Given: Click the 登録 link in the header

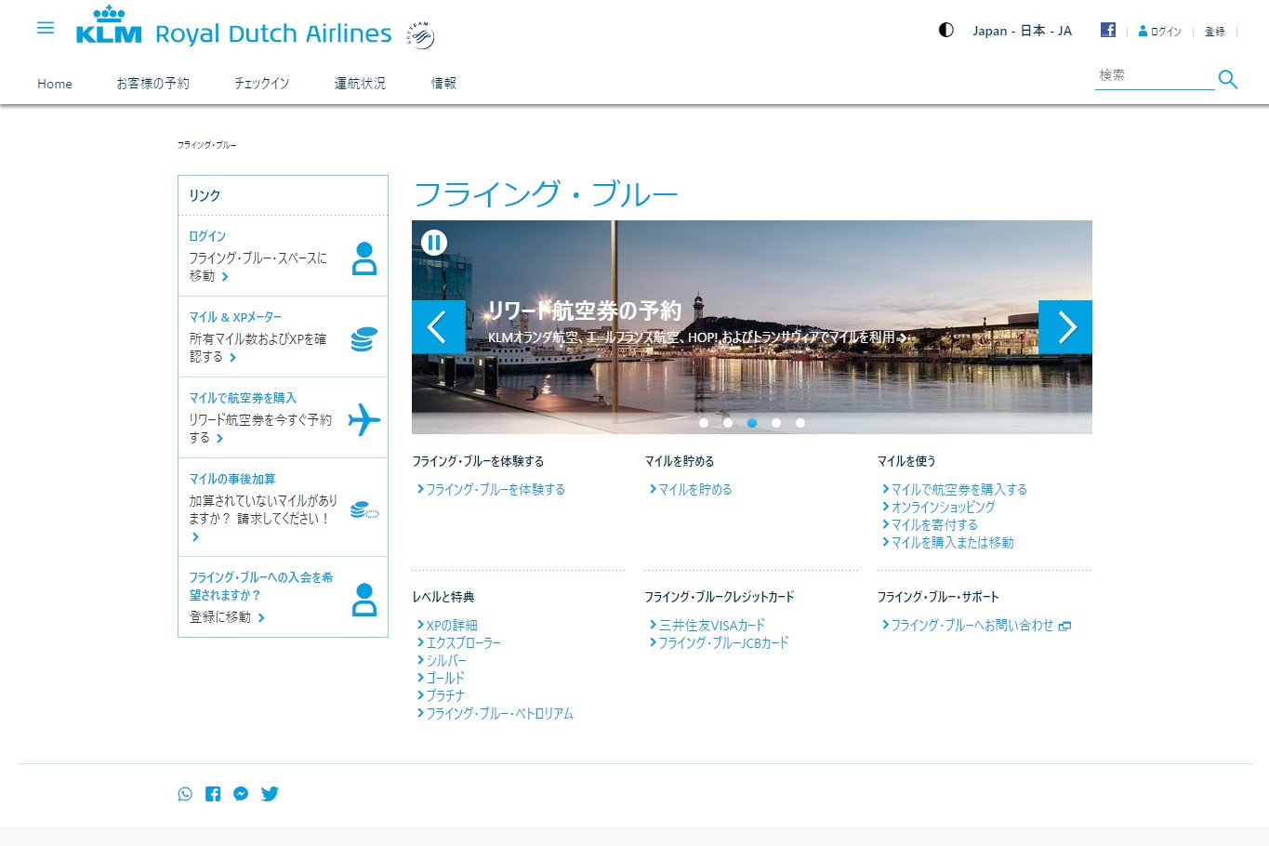Looking at the screenshot, I should (1215, 32).
